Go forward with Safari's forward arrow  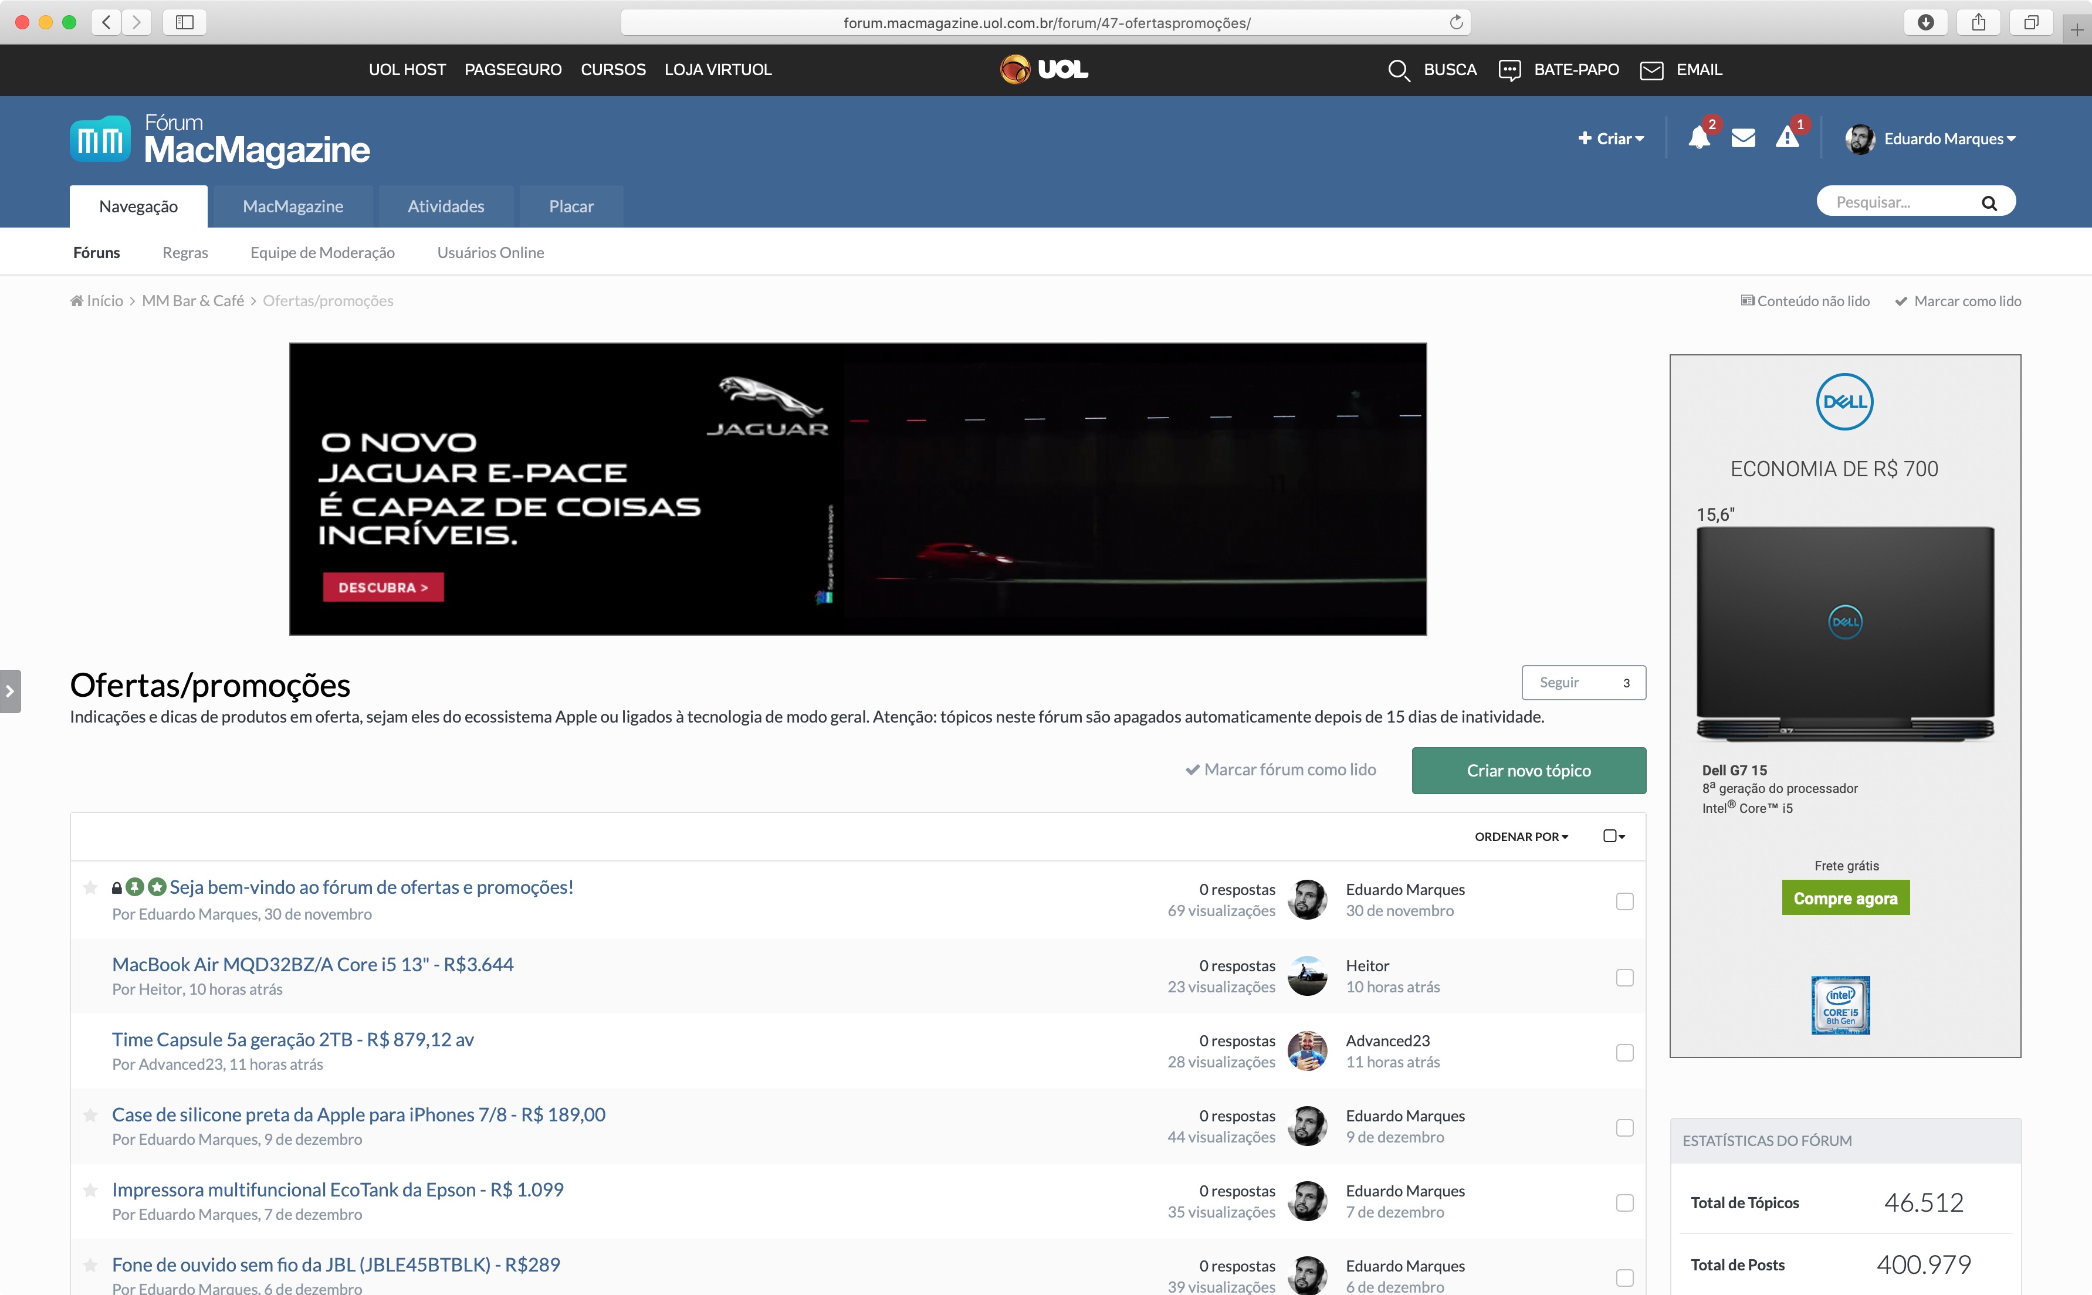tap(137, 22)
